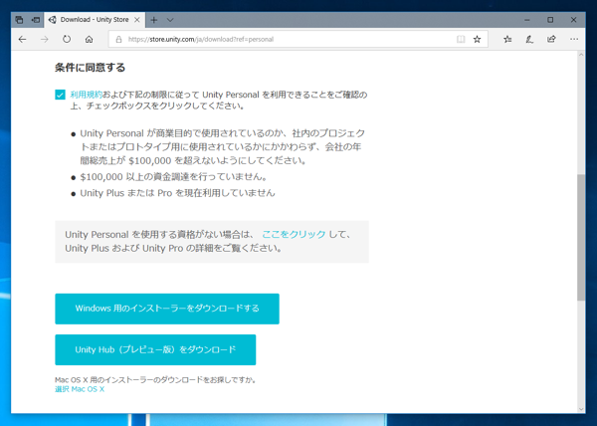
Task: Maximize the browser window
Action: 550,20
